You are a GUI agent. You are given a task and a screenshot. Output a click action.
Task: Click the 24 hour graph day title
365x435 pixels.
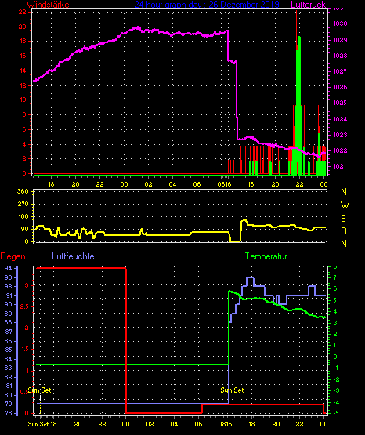click(x=207, y=5)
